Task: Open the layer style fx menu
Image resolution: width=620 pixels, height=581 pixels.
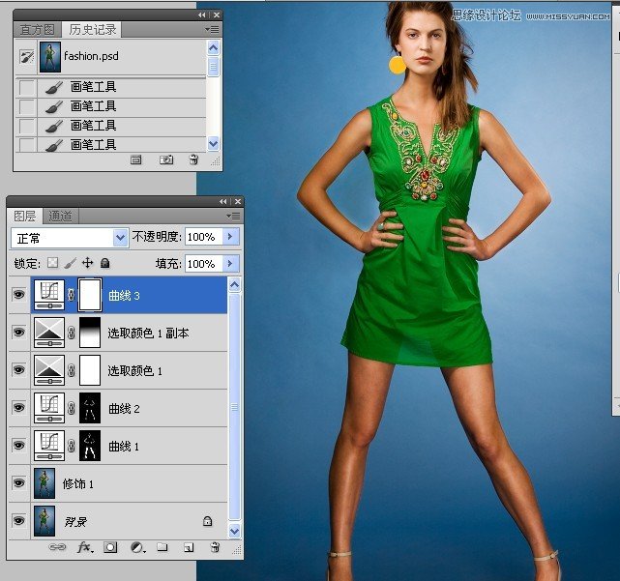Action: (x=85, y=547)
